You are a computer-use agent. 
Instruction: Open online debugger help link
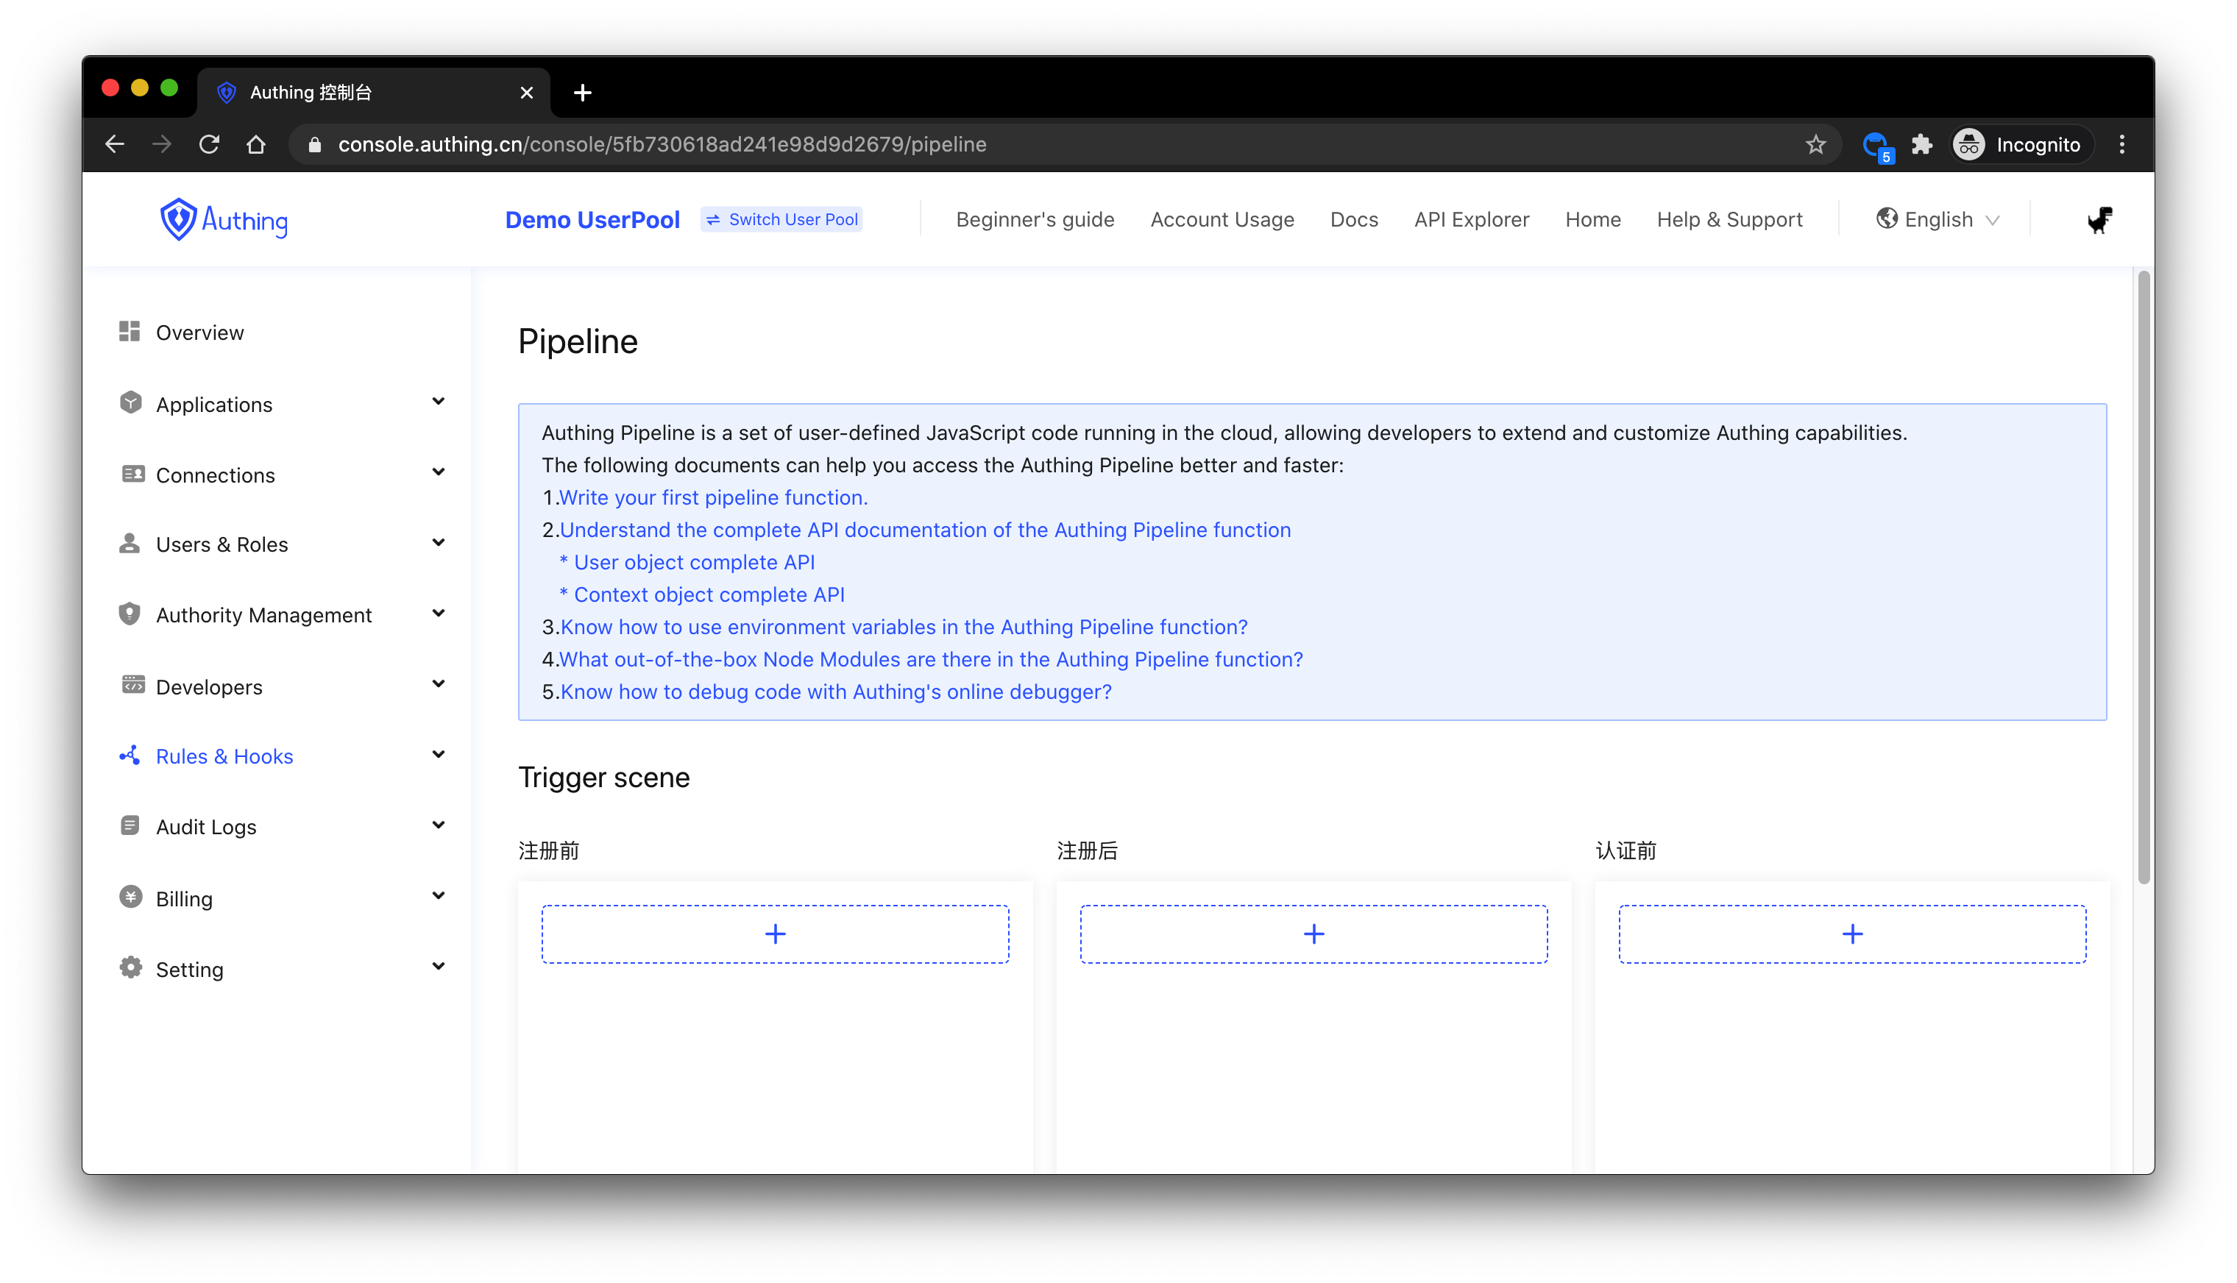click(x=836, y=692)
